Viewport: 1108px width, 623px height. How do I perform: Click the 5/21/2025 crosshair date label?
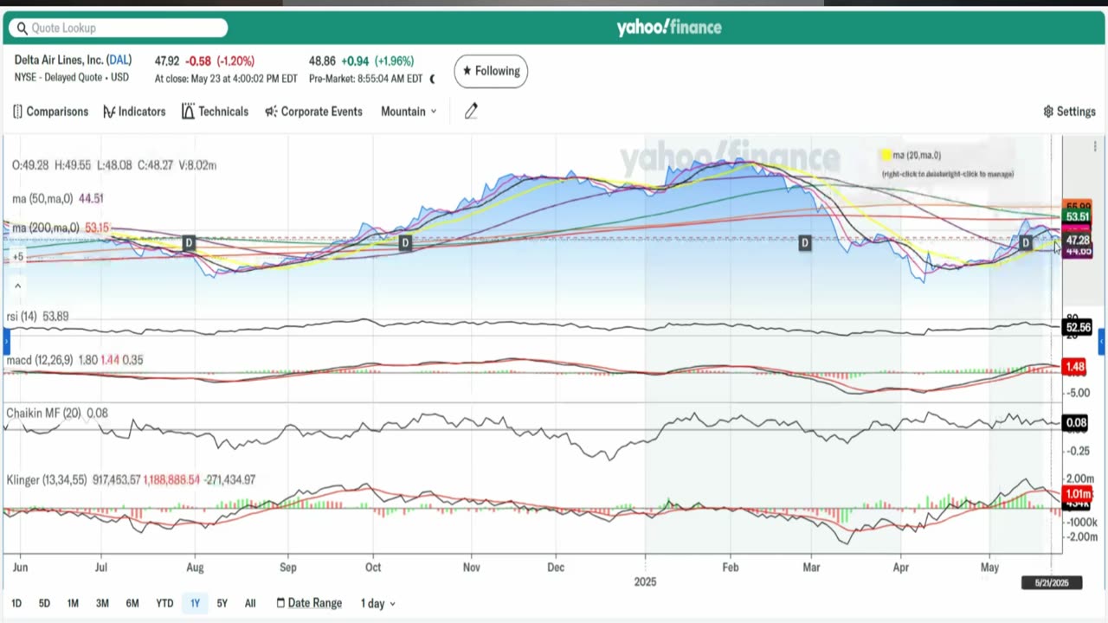(1052, 583)
